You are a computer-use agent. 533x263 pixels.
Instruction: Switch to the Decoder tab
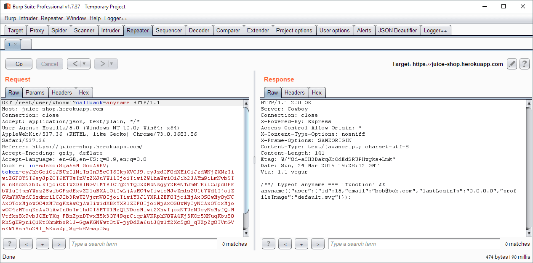(x=199, y=30)
